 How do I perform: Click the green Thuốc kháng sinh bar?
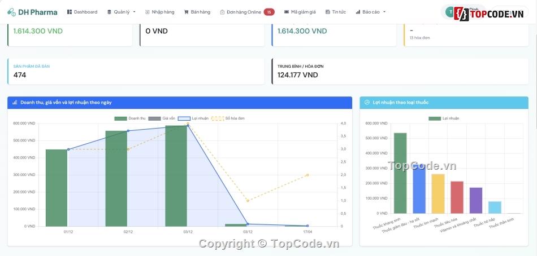[x=400, y=173]
